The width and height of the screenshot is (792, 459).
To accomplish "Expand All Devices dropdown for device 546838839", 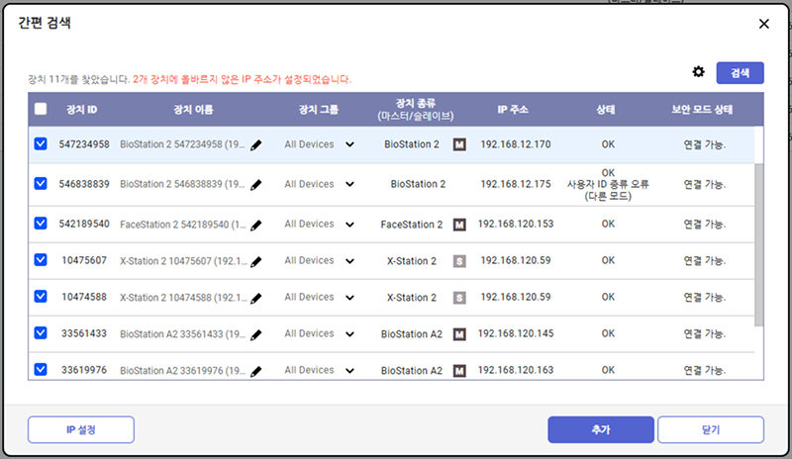I will 349,185.
